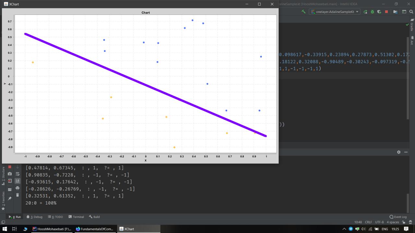Click the console line starting with -0.28626
Screen dimensions: 415x233
pyautogui.click(x=80, y=189)
